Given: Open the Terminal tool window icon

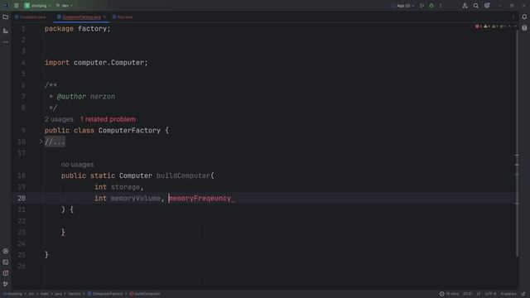Looking at the screenshot, I should click(x=6, y=262).
